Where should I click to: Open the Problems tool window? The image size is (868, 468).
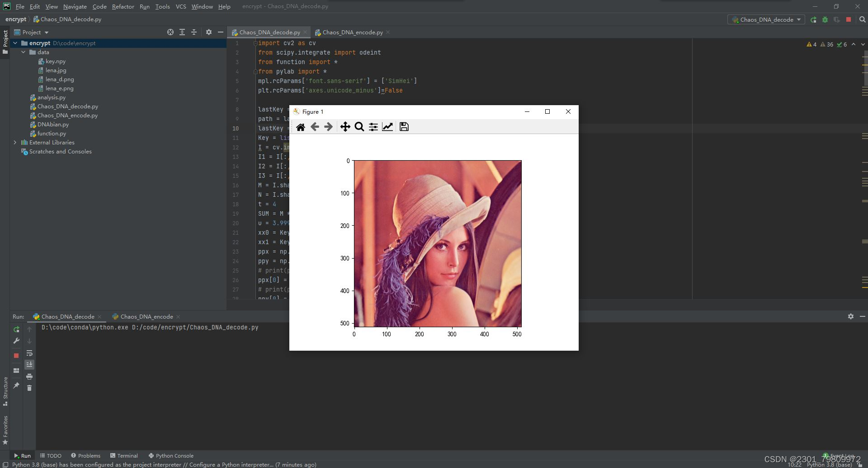(86, 455)
